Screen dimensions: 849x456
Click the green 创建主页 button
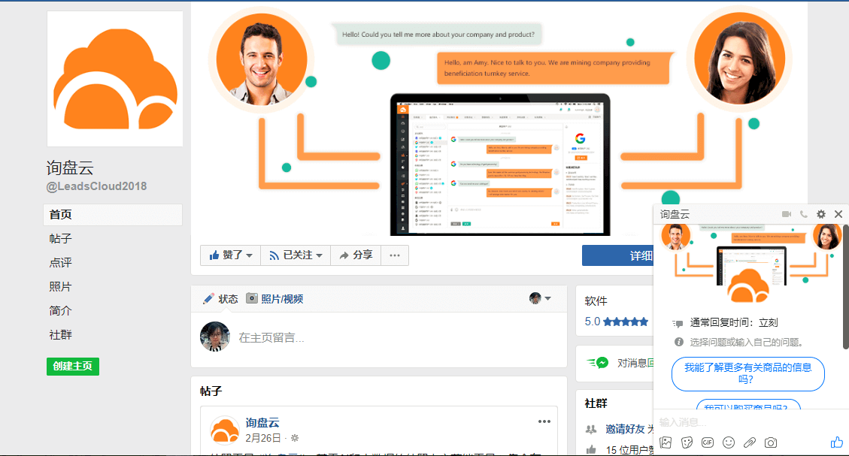pyautogui.click(x=72, y=366)
